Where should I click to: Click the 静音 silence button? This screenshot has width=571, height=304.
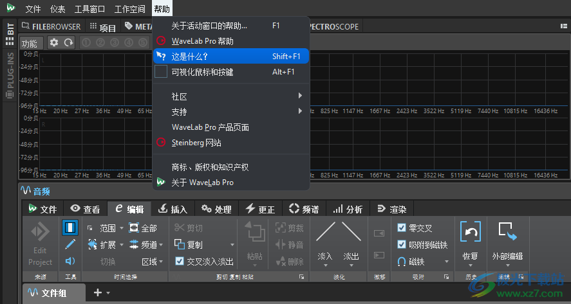point(289,245)
